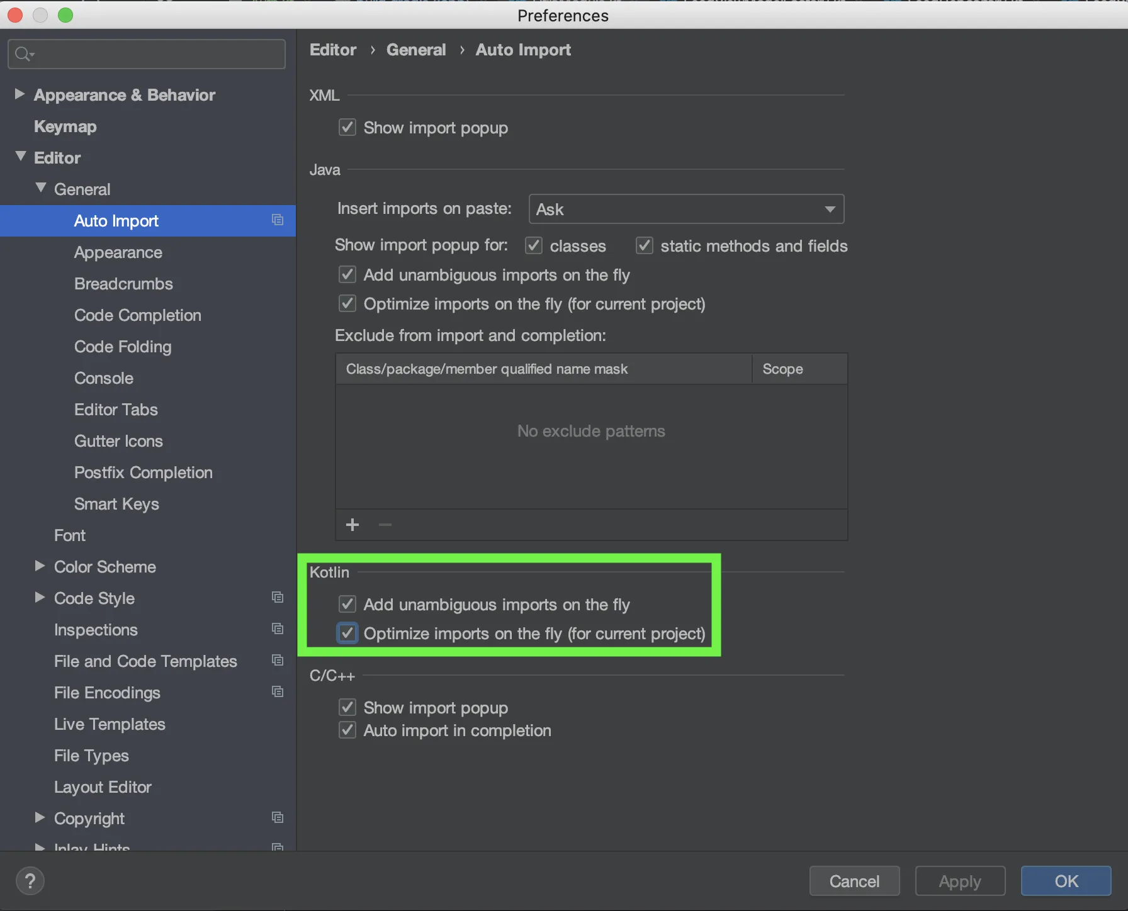Toggle static methods and fields checkbox
Viewport: 1128px width, 911px height.
645,245
